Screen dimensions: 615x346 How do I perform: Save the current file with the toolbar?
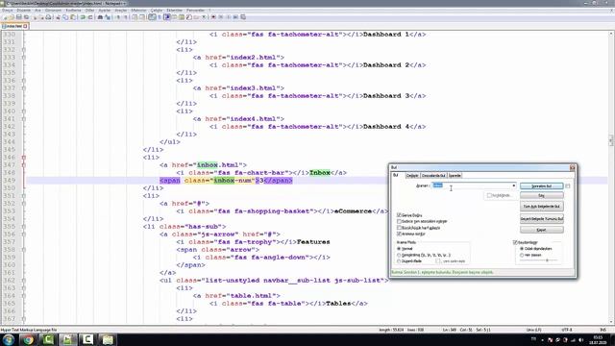(19, 17)
